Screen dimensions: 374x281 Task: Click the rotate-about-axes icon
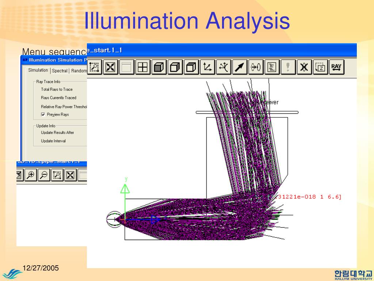[224, 67]
